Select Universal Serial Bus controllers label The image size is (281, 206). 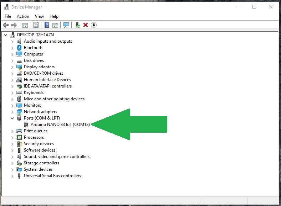pyautogui.click(x=52, y=176)
